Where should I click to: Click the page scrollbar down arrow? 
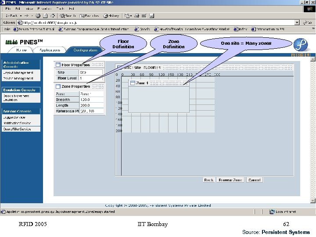pyautogui.click(x=312, y=201)
